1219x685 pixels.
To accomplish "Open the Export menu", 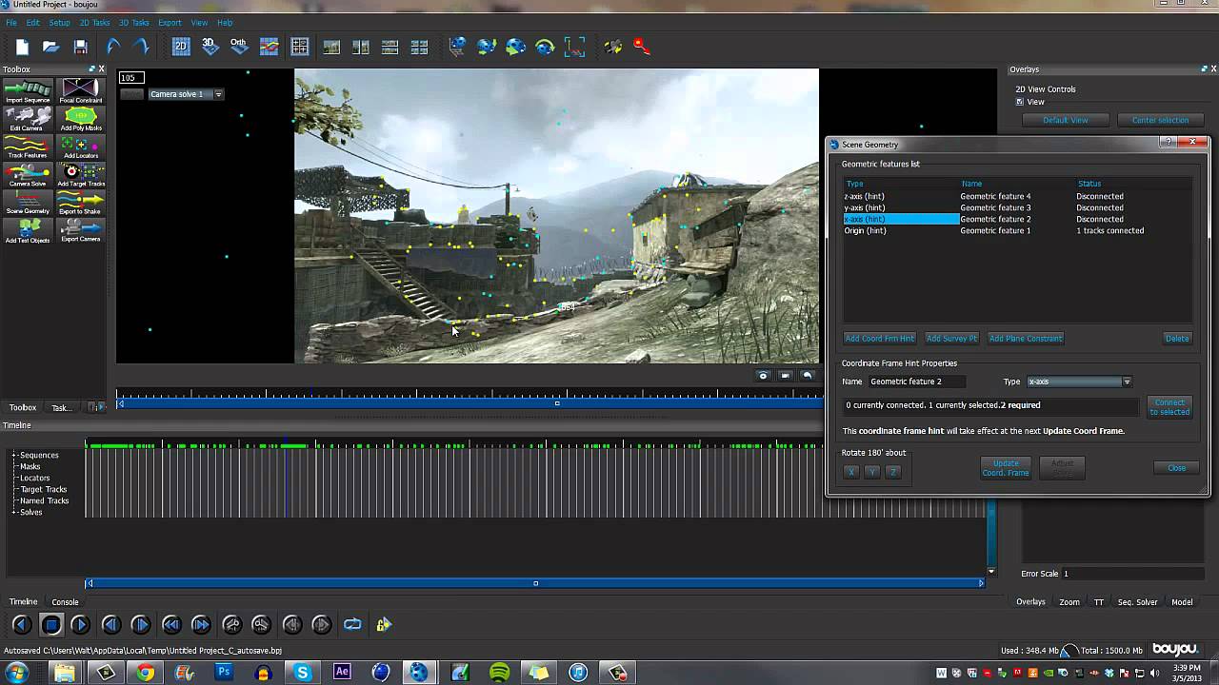I will coord(170,22).
